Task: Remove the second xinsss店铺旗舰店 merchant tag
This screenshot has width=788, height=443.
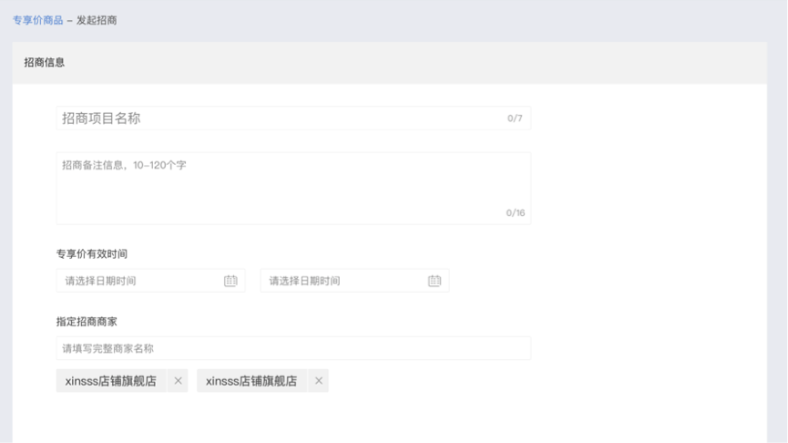Action: click(x=318, y=381)
